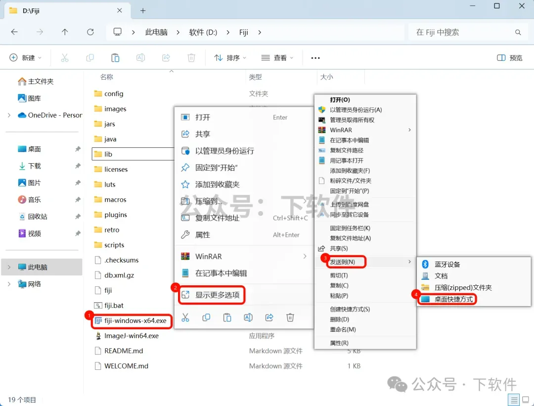Choose 属性(R) at the classic menu bottom
Viewport: 534px width, 406px height.
pyautogui.click(x=365, y=343)
